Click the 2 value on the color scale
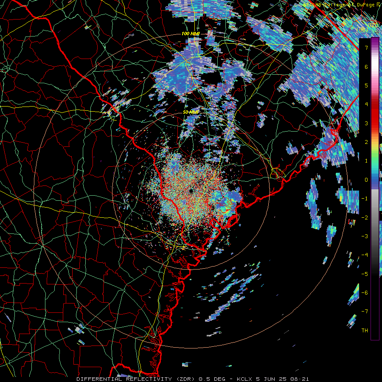This screenshot has height=382, width=382. pyautogui.click(x=366, y=142)
